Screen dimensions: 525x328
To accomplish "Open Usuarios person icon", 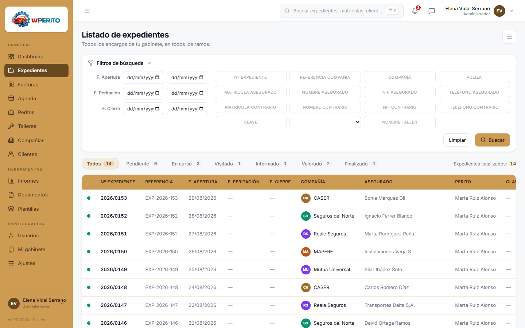I will 11,235.
